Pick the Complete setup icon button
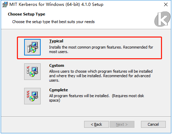The width and height of the screenshot is (172, 134). [x=32, y=96]
